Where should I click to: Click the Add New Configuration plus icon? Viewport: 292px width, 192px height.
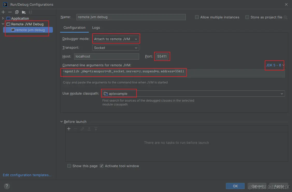(x=3, y=12)
